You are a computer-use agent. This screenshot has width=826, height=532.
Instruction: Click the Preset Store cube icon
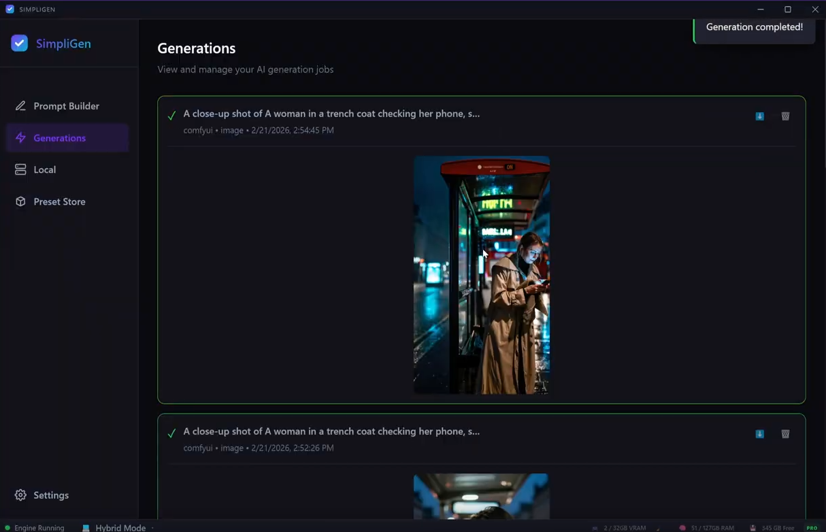tap(20, 202)
